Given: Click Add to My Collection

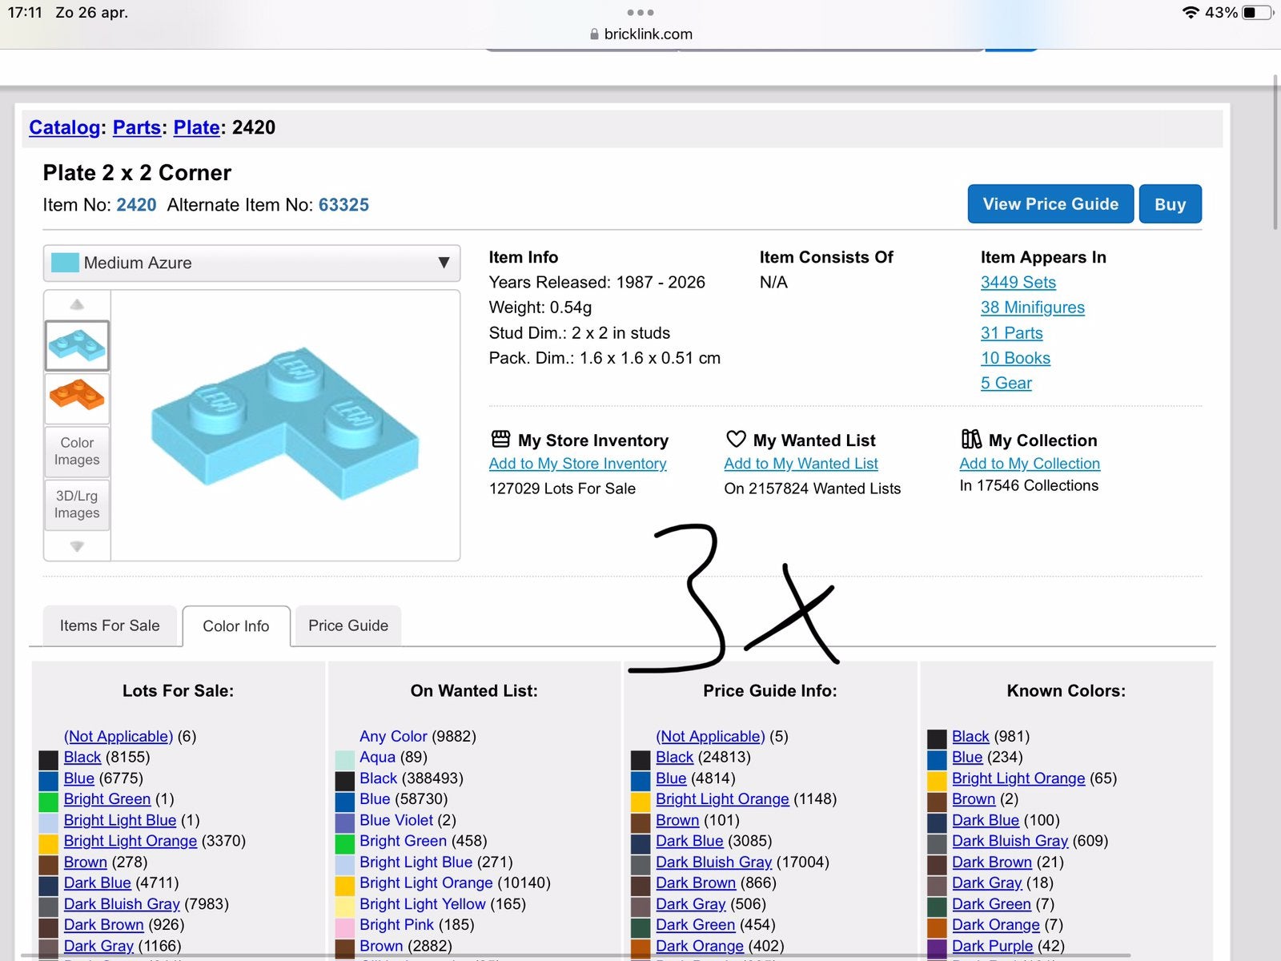Looking at the screenshot, I should [1030, 464].
